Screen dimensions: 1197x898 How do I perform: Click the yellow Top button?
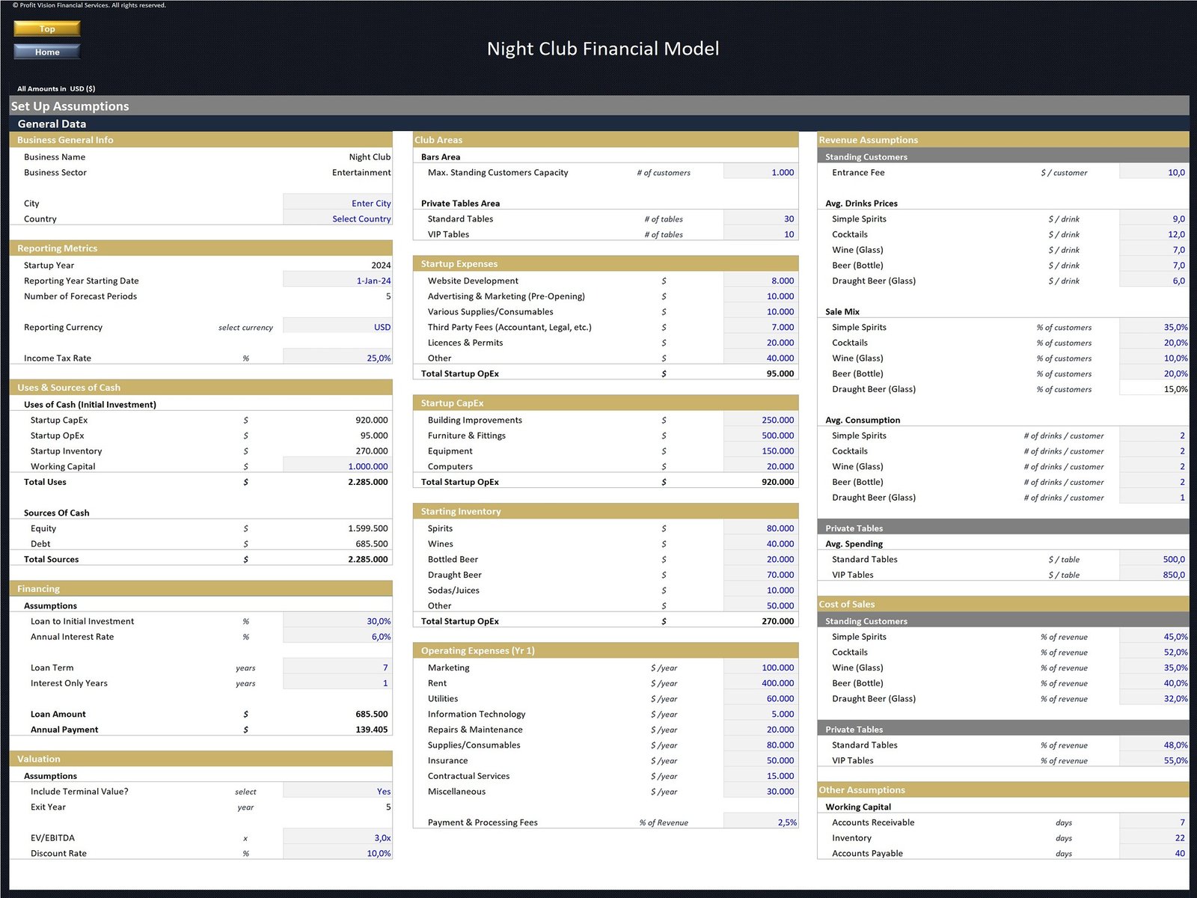(x=46, y=28)
